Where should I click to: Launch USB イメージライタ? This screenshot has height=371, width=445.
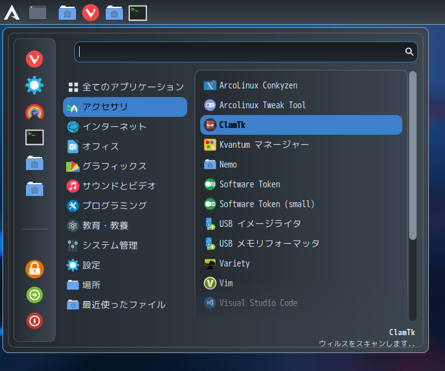[x=301, y=224]
